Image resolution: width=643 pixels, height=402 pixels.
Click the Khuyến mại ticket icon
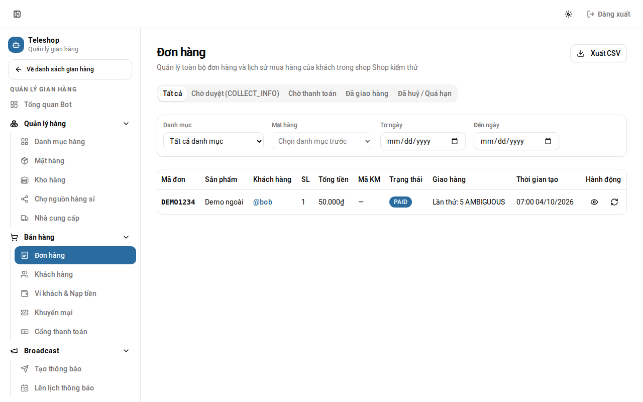25,313
